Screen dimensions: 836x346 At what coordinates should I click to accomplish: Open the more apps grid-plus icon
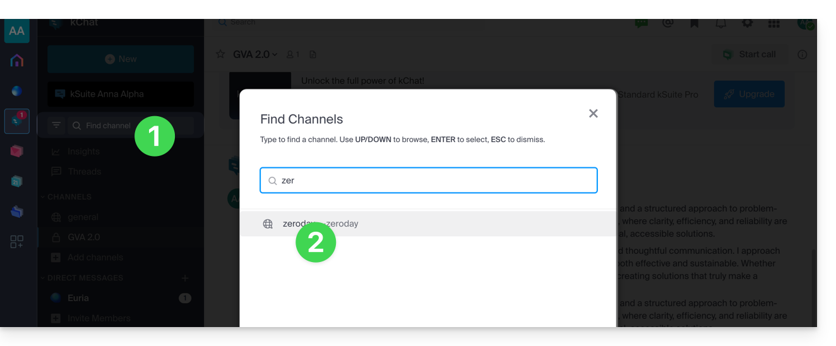pos(17,242)
